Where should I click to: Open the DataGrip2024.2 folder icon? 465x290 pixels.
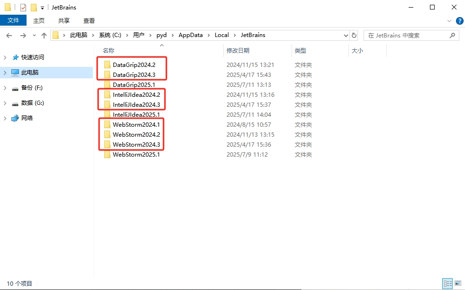click(x=107, y=65)
